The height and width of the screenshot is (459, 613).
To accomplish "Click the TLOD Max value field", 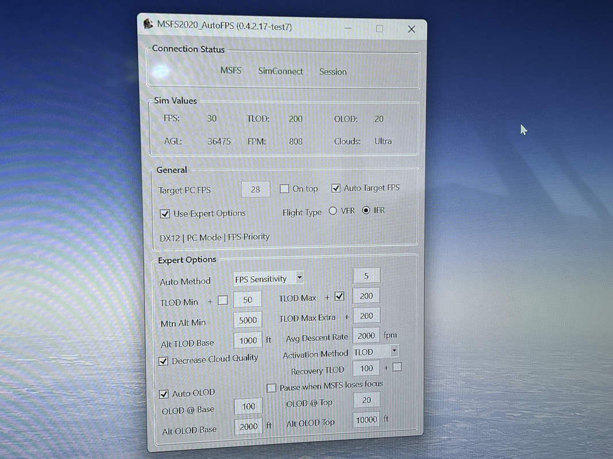I will (366, 296).
